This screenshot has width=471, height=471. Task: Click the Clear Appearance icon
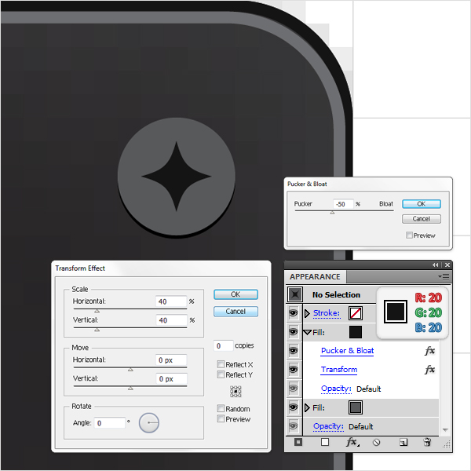pos(376,442)
